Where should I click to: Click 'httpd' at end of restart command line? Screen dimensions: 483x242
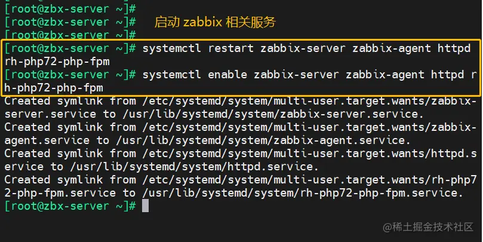pos(454,48)
